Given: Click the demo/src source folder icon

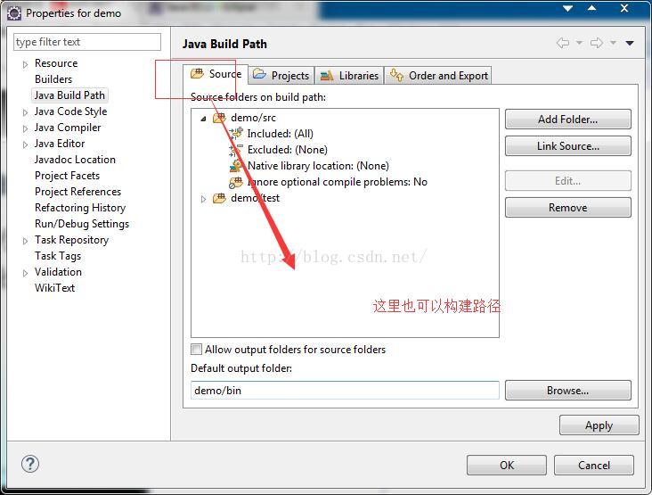Looking at the screenshot, I should pos(219,118).
